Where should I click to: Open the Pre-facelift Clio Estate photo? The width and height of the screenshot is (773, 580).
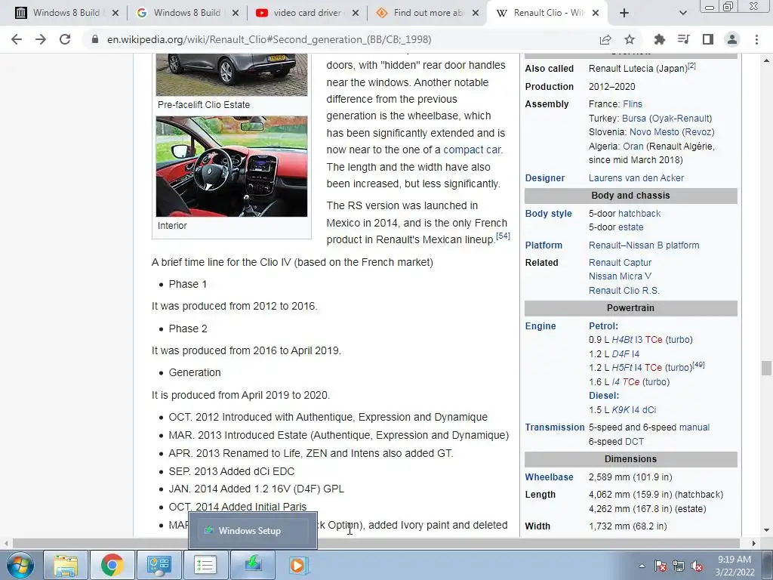(x=232, y=75)
